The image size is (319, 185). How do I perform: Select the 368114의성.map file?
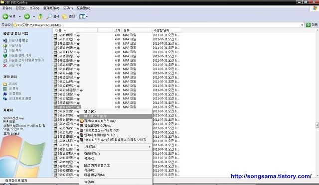(69, 69)
